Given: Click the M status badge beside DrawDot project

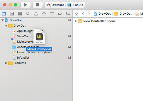Looking at the screenshot, I should [x=70, y=20].
